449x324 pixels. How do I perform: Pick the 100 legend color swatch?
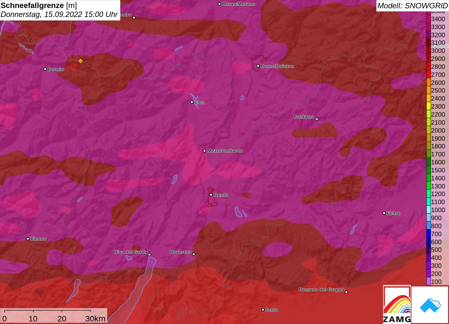click(x=428, y=281)
